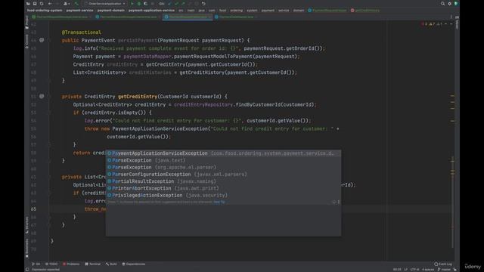
Task: Select PrinterAbortException suggestion
Action: click(x=224, y=188)
